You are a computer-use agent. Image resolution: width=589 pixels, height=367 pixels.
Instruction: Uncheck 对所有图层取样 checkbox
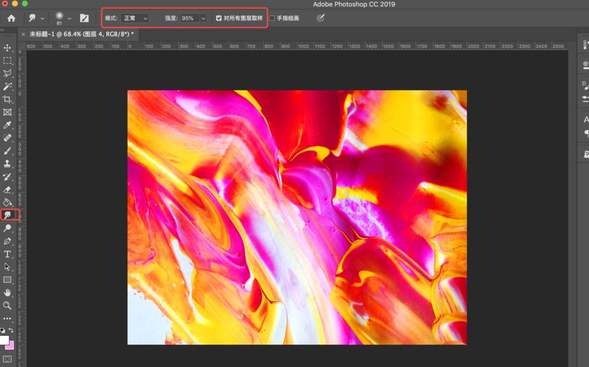[219, 18]
